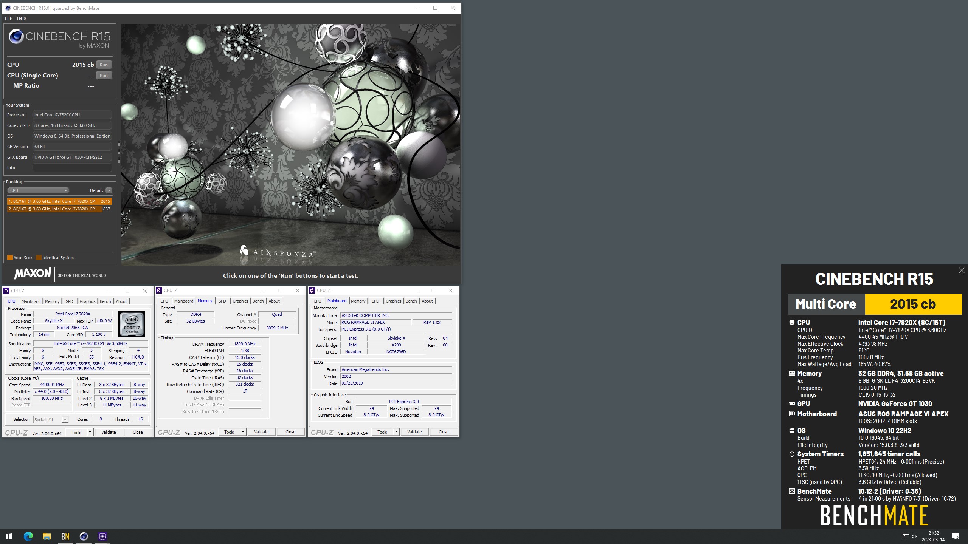Click the Cinebench R15 logo icon
The width and height of the screenshot is (968, 544).
pyautogui.click(x=16, y=37)
